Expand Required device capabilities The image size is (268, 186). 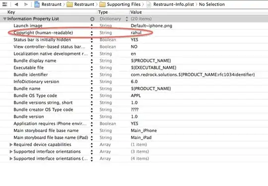click(x=11, y=144)
